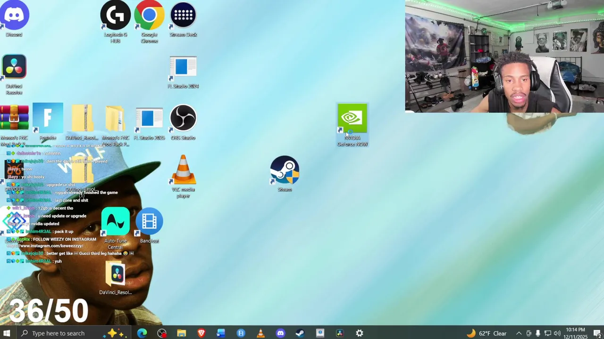Open File Explorer from the taskbar
This screenshot has width=604, height=339.
[182, 333]
